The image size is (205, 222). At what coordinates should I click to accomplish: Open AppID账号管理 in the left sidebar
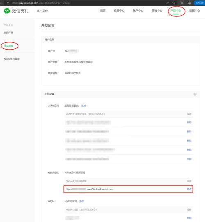[x=11, y=59]
